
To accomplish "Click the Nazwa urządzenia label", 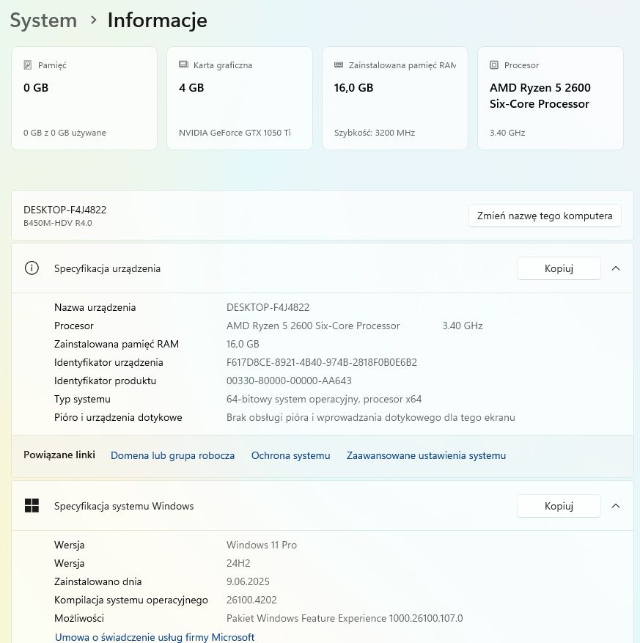I will 95,307.
